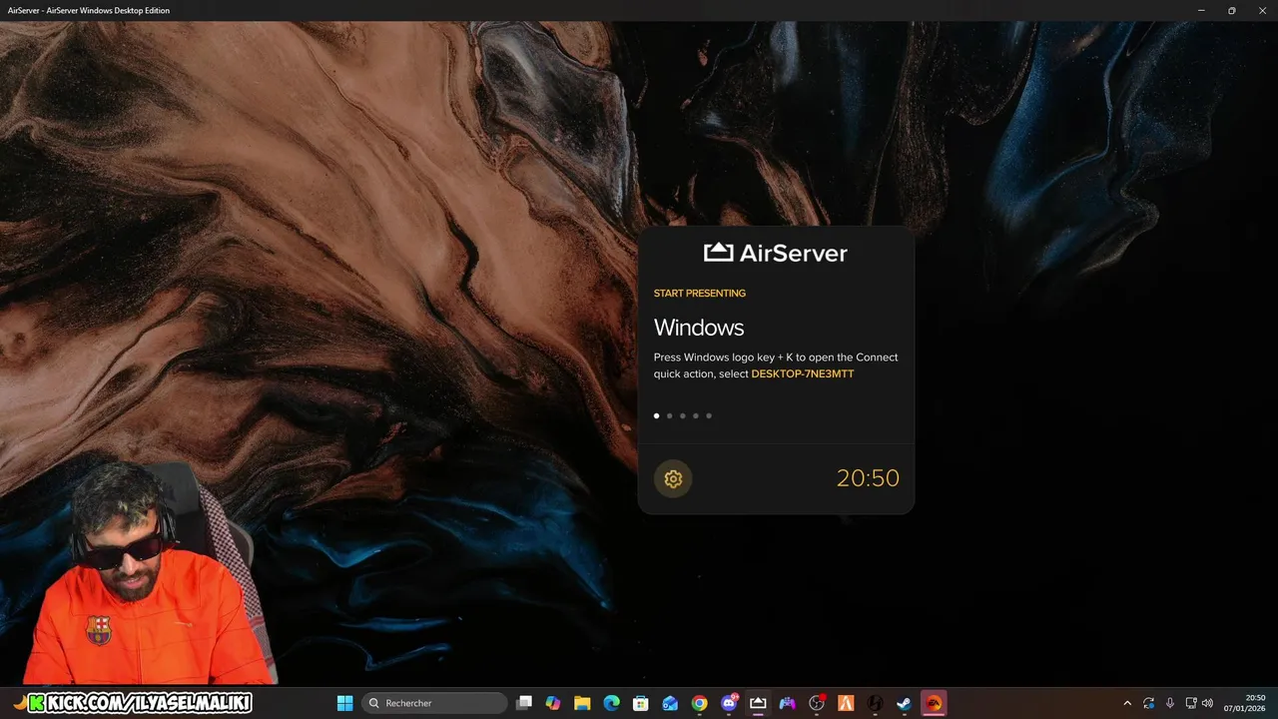Click the START PRESENTING label
1278x719 pixels.
(x=700, y=294)
